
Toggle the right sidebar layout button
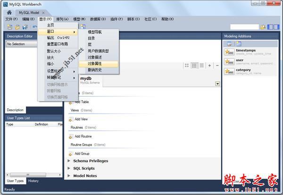pos(276,27)
